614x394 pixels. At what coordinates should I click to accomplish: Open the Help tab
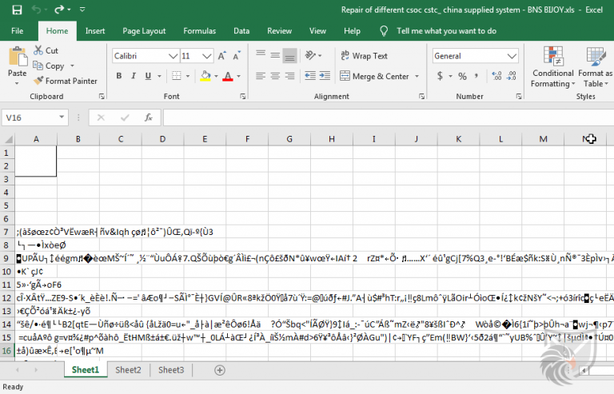(352, 31)
